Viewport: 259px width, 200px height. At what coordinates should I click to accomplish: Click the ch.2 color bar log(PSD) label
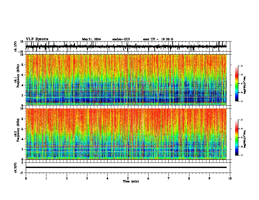(x=245, y=139)
